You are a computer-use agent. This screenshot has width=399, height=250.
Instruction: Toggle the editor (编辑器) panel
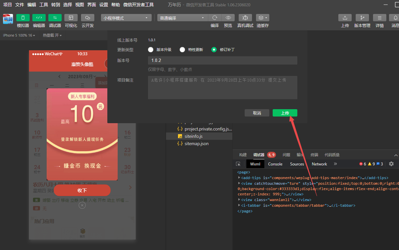coord(39,18)
